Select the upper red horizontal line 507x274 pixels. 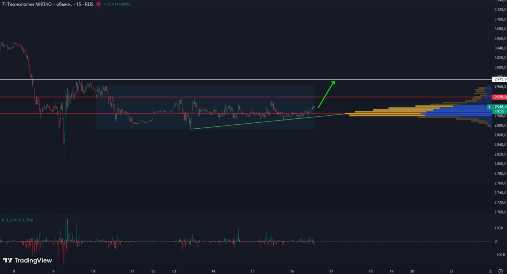(238, 97)
